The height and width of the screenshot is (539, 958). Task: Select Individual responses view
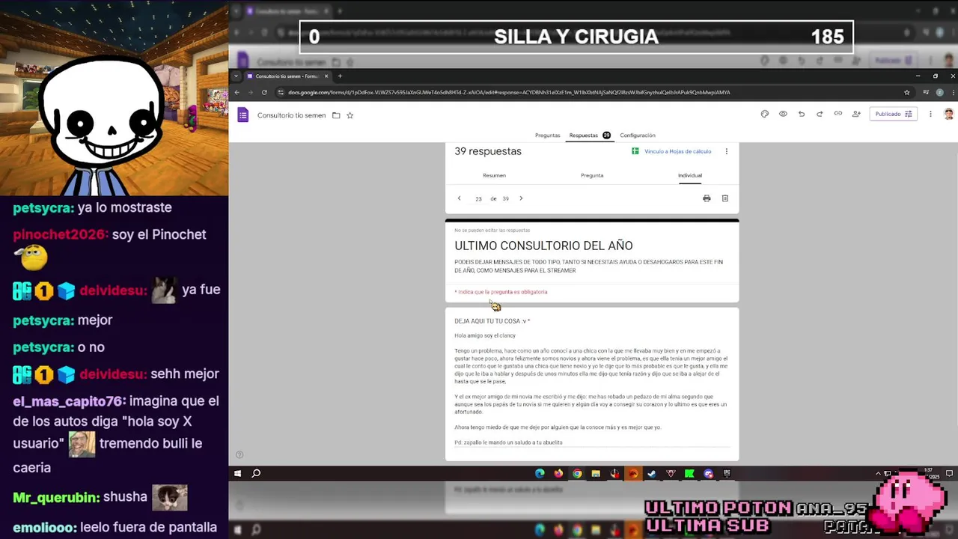click(x=690, y=175)
